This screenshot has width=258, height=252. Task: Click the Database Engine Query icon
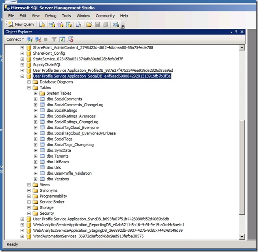(x=42, y=24)
